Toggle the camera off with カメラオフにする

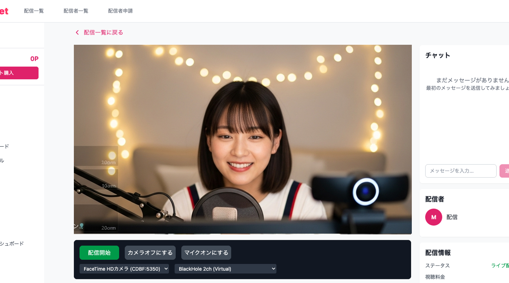150,253
